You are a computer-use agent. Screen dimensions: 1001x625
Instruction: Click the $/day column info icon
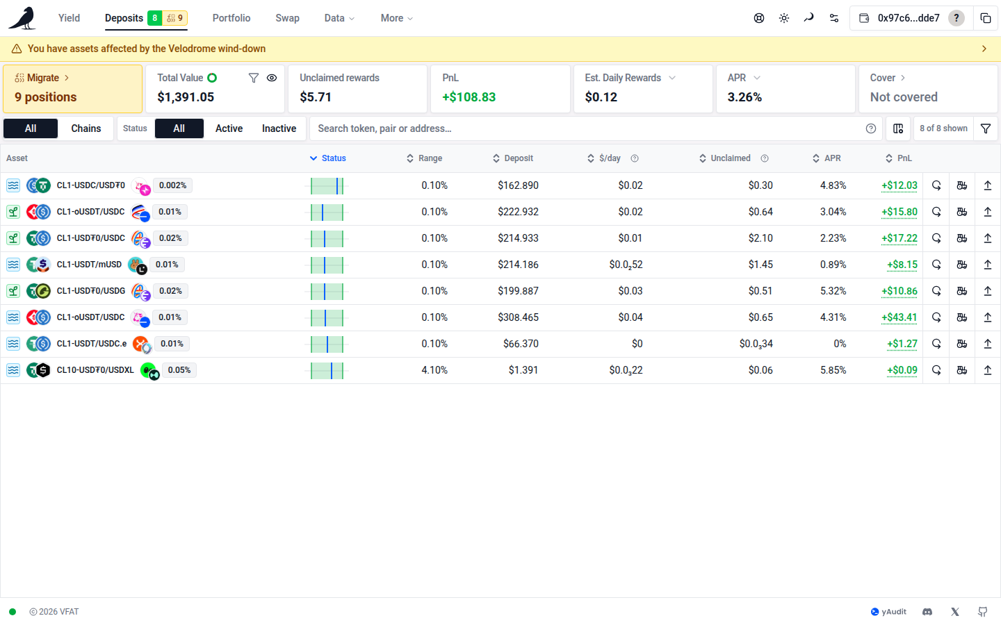point(635,158)
